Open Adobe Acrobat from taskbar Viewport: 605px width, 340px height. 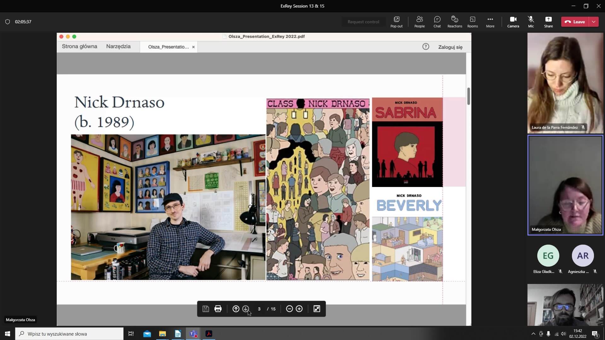coord(209,334)
